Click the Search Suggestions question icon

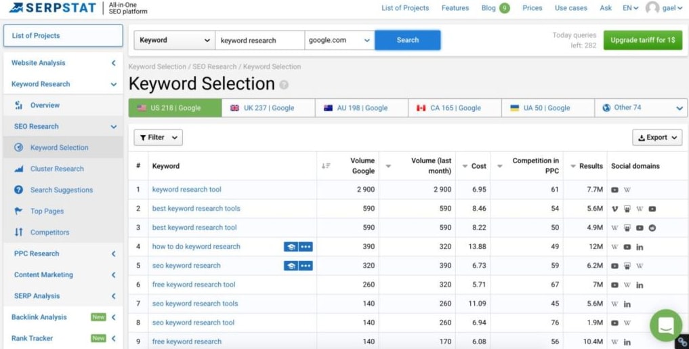(x=19, y=190)
